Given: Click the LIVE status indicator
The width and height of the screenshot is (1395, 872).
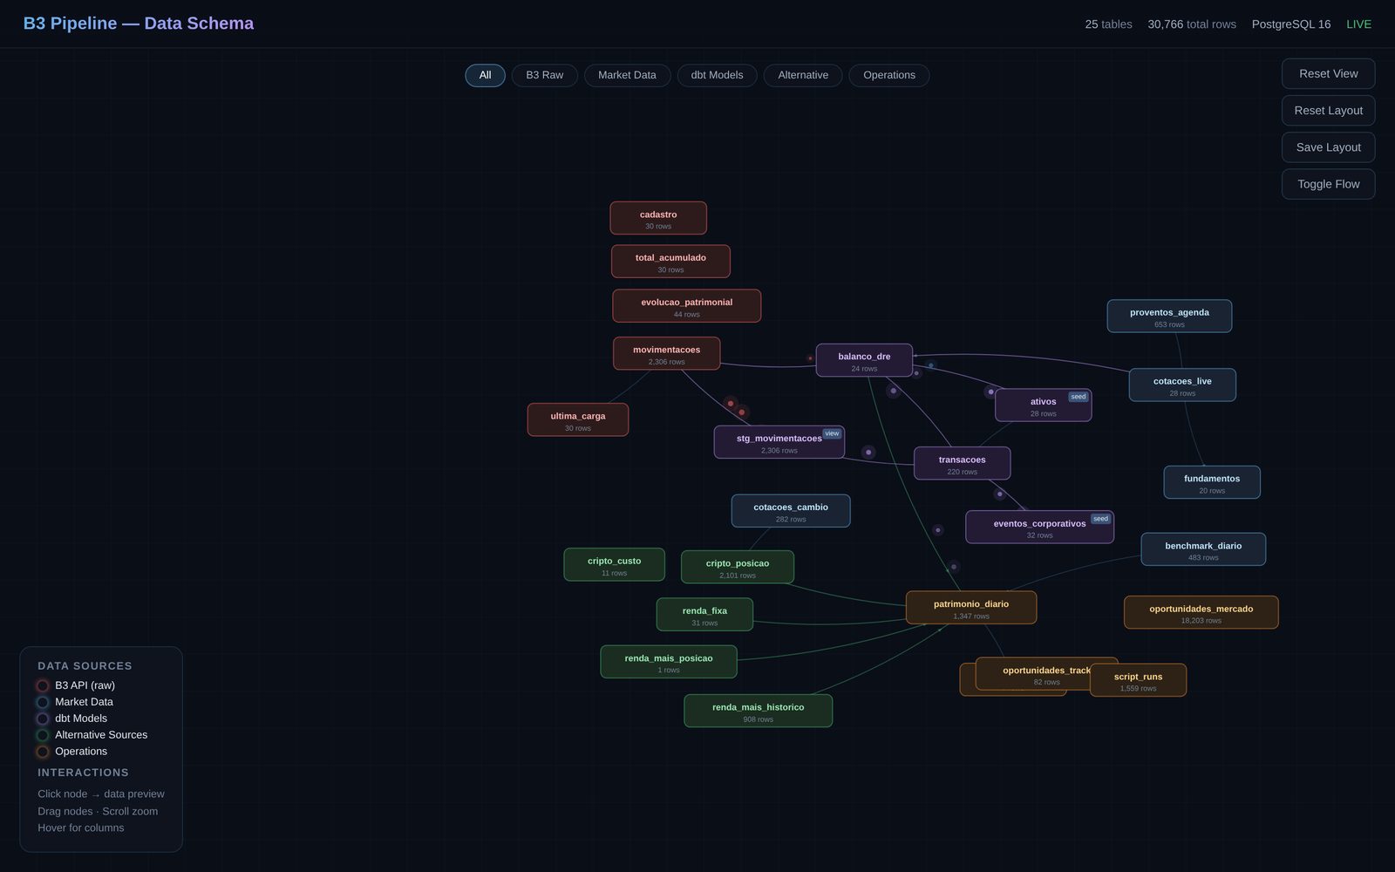Looking at the screenshot, I should (1358, 24).
